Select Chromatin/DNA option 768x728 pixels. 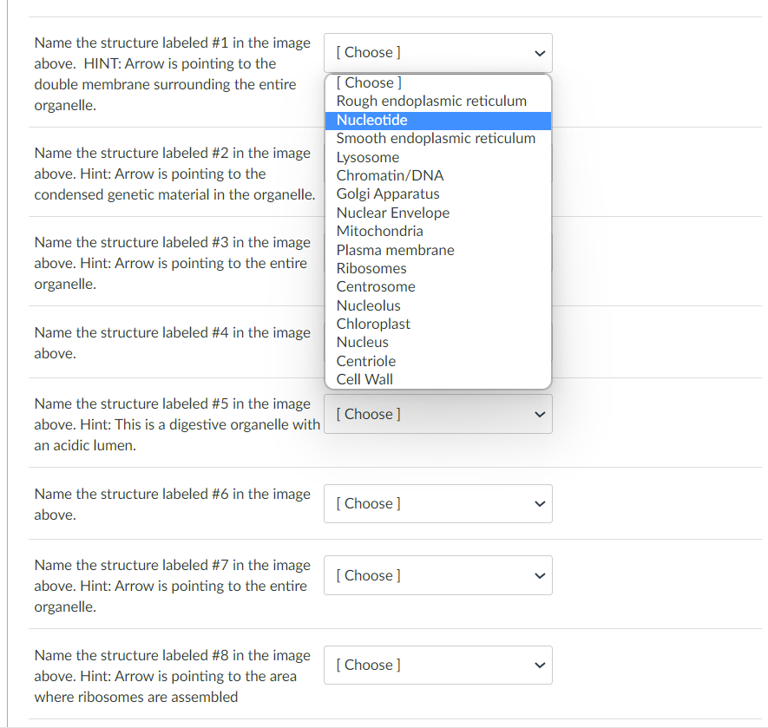438,175
